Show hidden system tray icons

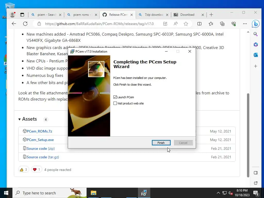click(218, 193)
